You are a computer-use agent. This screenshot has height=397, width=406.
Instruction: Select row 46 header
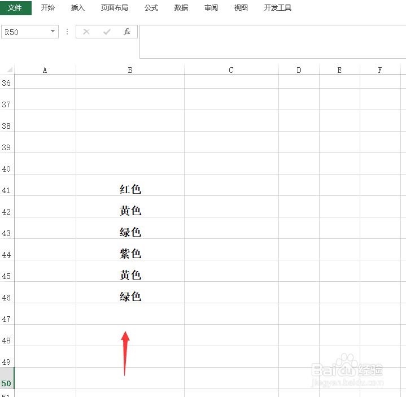(7, 293)
